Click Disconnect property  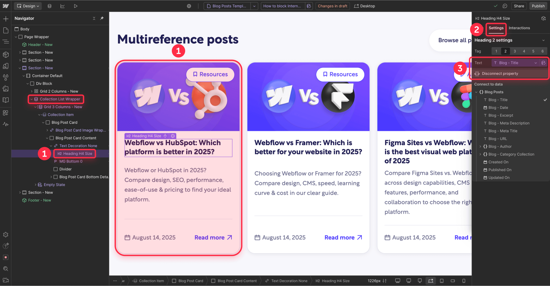pyautogui.click(x=500, y=74)
